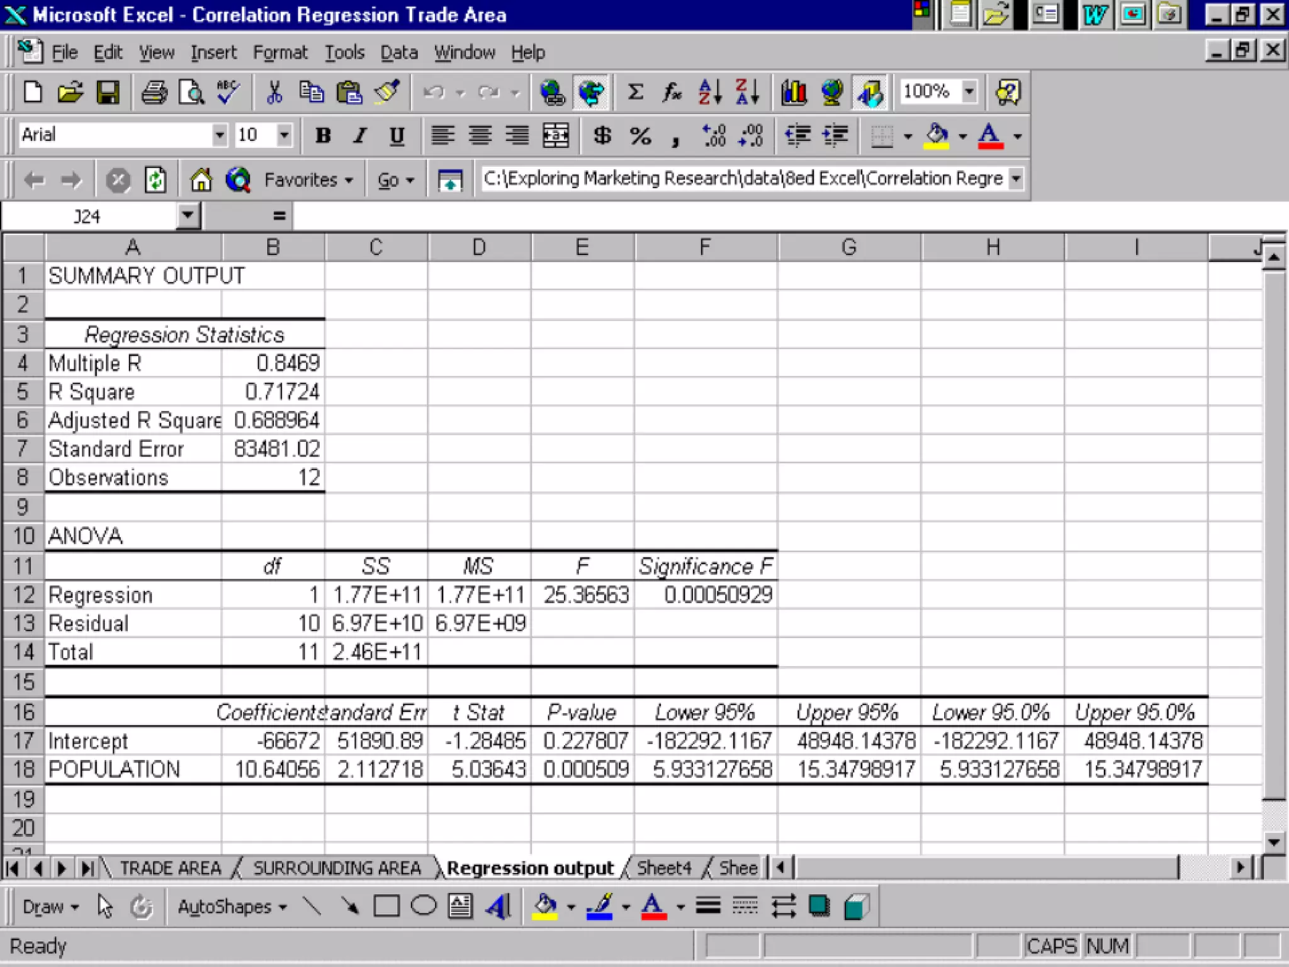Image resolution: width=1289 pixels, height=967 pixels.
Task: Click the web toolbar Refresh icon
Action: point(155,180)
